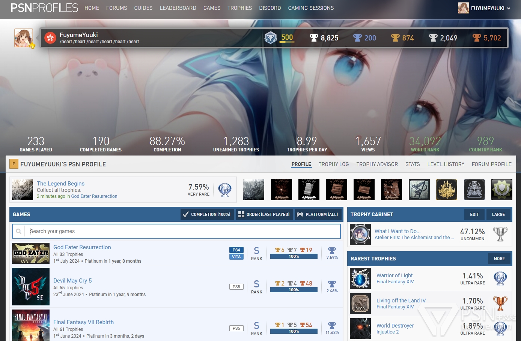Click the orange P premium badge icon
The image size is (521, 341).
(x=14, y=164)
